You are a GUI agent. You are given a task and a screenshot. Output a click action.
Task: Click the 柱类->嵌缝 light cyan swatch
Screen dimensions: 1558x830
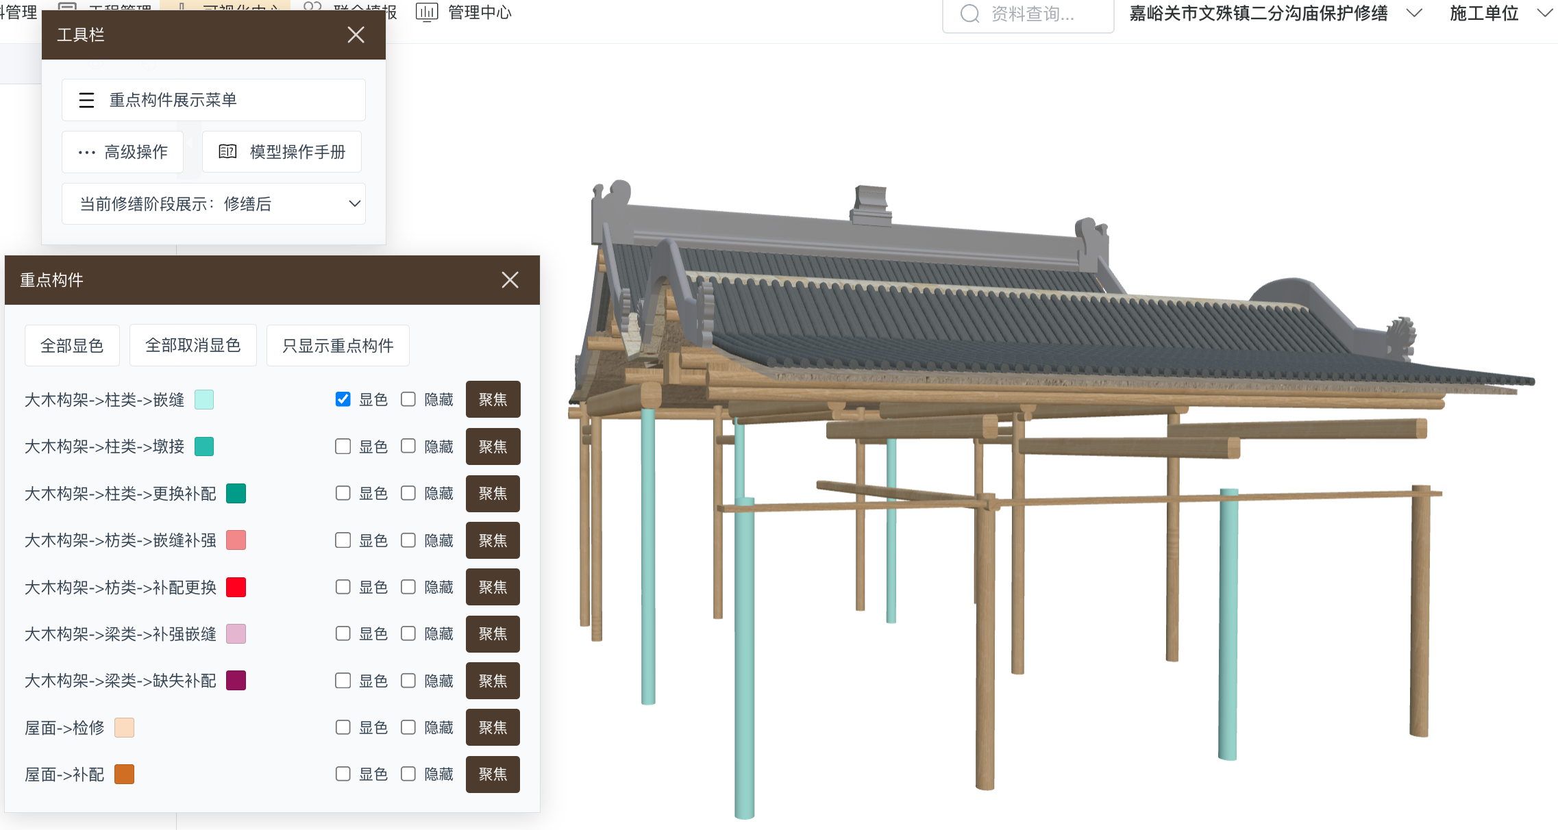click(x=204, y=399)
